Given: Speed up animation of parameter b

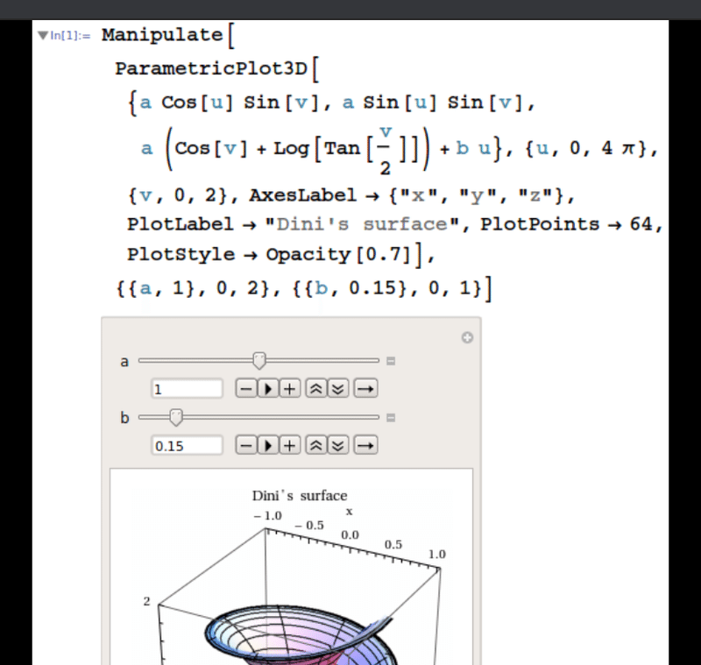Looking at the screenshot, I should click(x=316, y=445).
